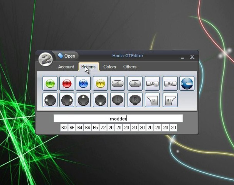Open the Others tab
The width and height of the screenshot is (234, 185).
pyautogui.click(x=130, y=67)
